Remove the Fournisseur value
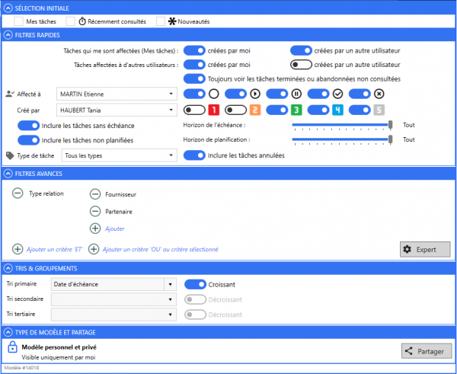The height and width of the screenshot is (374, 457). click(95, 194)
